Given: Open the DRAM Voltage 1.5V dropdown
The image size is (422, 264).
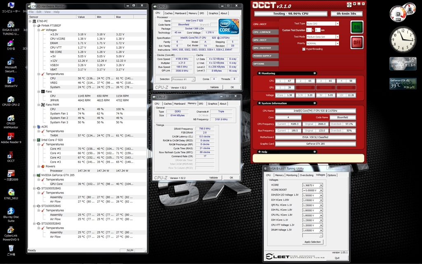Looking at the screenshot, I should (321, 230).
